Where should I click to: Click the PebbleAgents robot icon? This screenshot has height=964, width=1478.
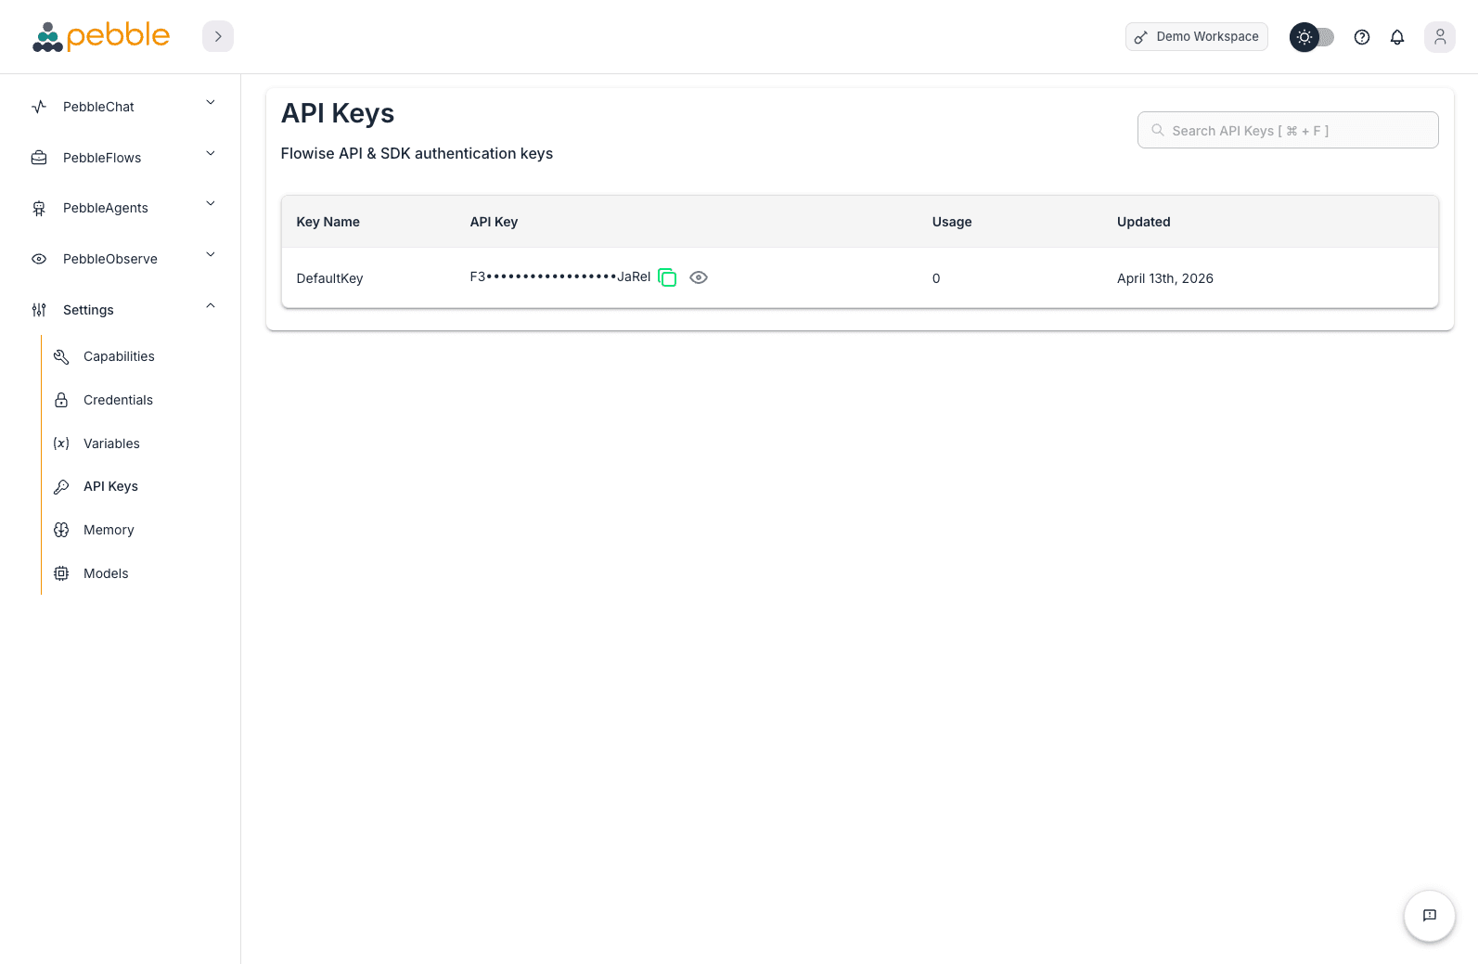tap(39, 208)
